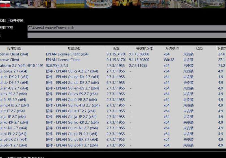The image size is (226, 158).
Task: Click 4.9 size in the Gui it-IT row
Action: pos(221,111)
